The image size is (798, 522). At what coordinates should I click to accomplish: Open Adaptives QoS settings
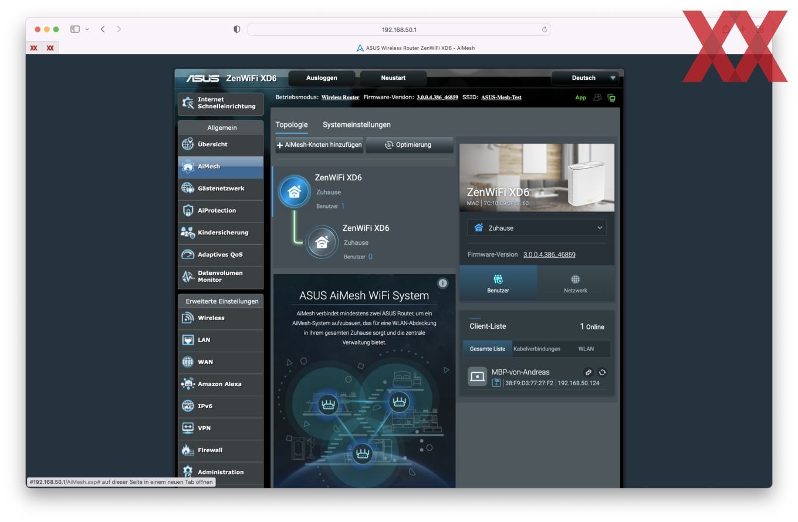[221, 255]
